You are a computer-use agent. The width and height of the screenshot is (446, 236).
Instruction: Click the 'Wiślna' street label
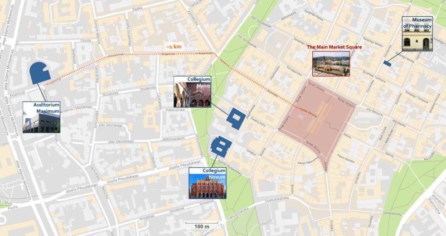pyautogui.click(x=261, y=152)
